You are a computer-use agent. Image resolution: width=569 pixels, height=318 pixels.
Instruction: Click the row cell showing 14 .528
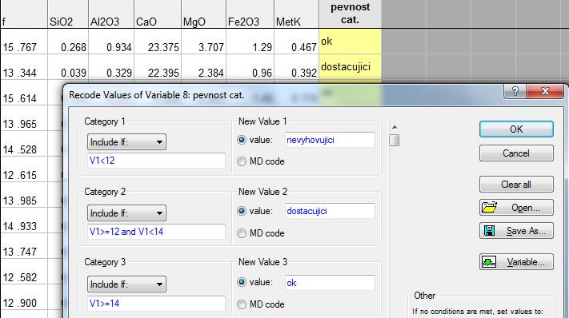[x=23, y=144]
